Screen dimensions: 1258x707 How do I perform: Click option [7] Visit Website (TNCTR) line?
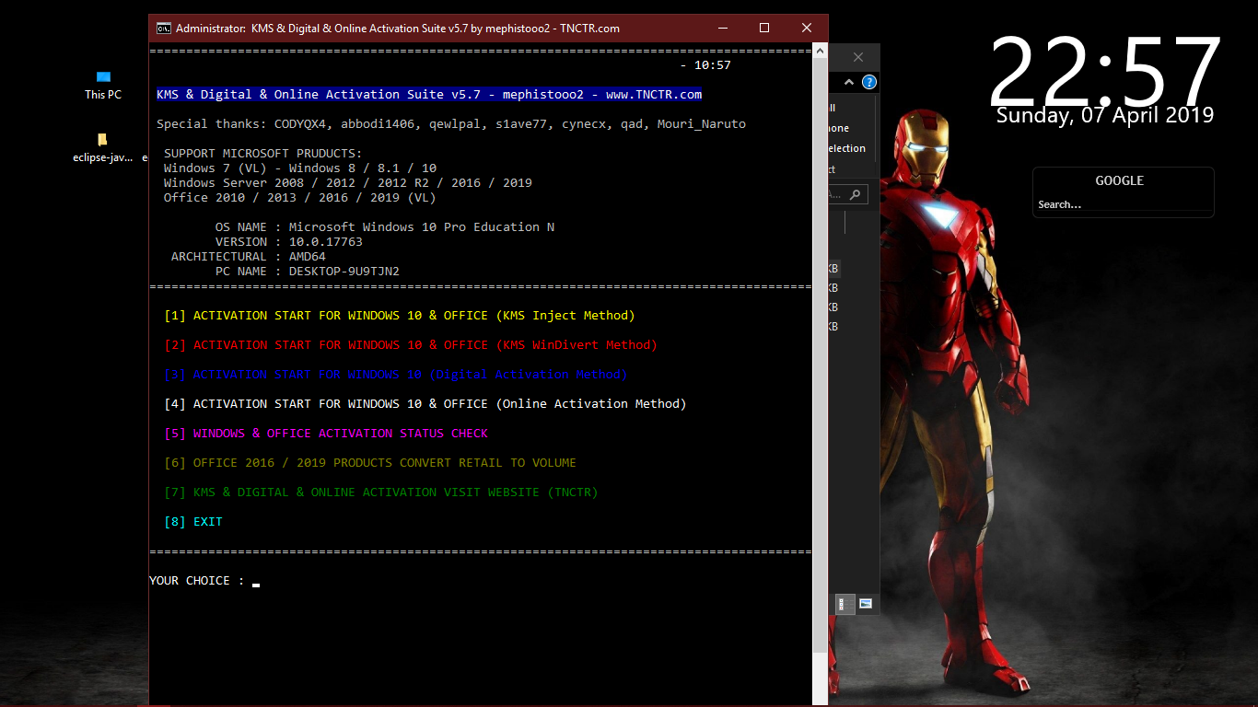click(381, 493)
